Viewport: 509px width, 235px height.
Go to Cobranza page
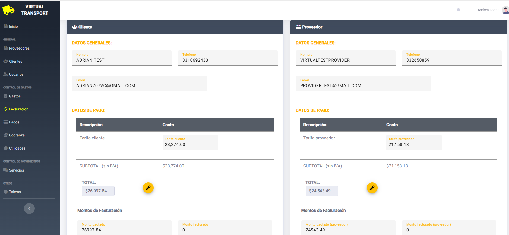[x=17, y=135]
